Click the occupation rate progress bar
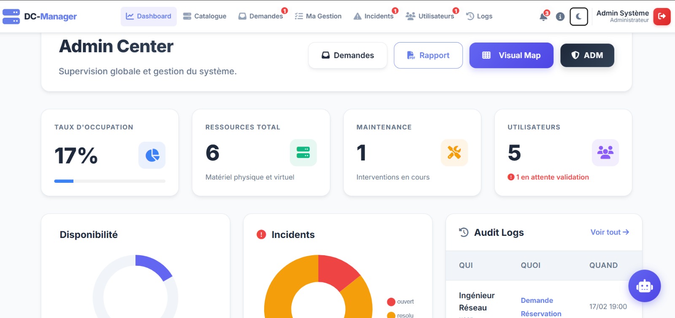The height and width of the screenshot is (318, 675). [x=110, y=181]
